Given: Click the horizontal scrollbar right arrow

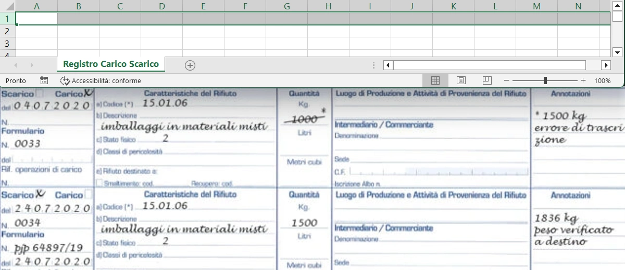Looking at the screenshot, I should pos(606,65).
